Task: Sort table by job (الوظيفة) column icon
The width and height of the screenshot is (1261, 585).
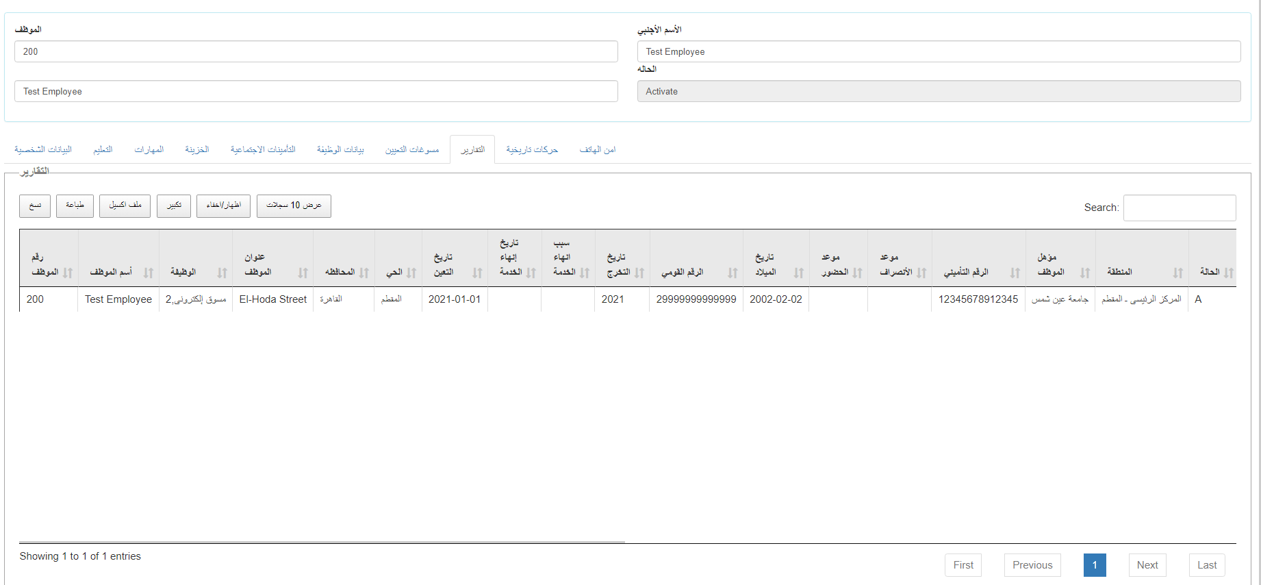Action: pyautogui.click(x=222, y=273)
